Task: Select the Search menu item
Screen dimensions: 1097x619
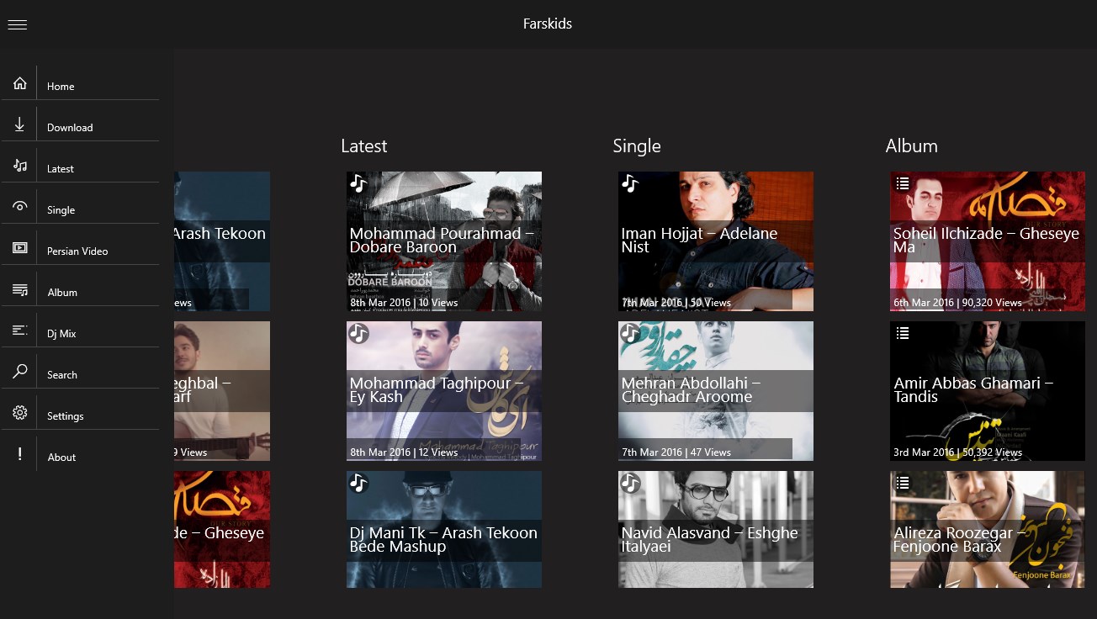Action: pyautogui.click(x=80, y=372)
